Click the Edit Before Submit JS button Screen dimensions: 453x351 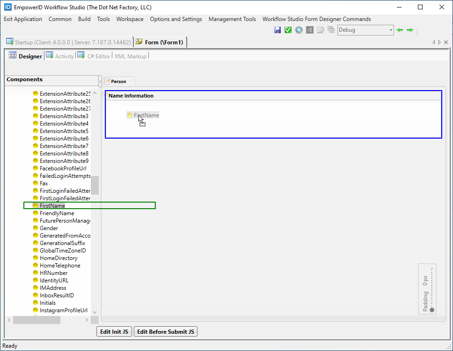coord(166,332)
